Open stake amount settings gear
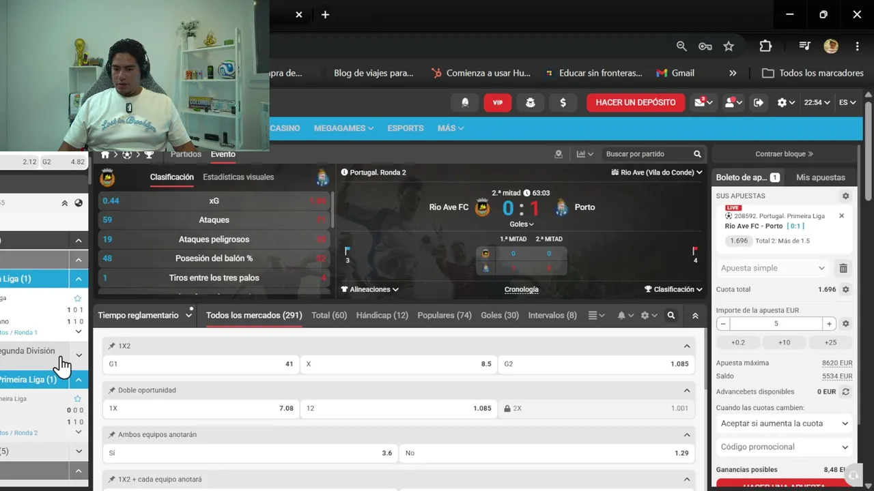Image resolution: width=874 pixels, height=491 pixels. [x=845, y=324]
